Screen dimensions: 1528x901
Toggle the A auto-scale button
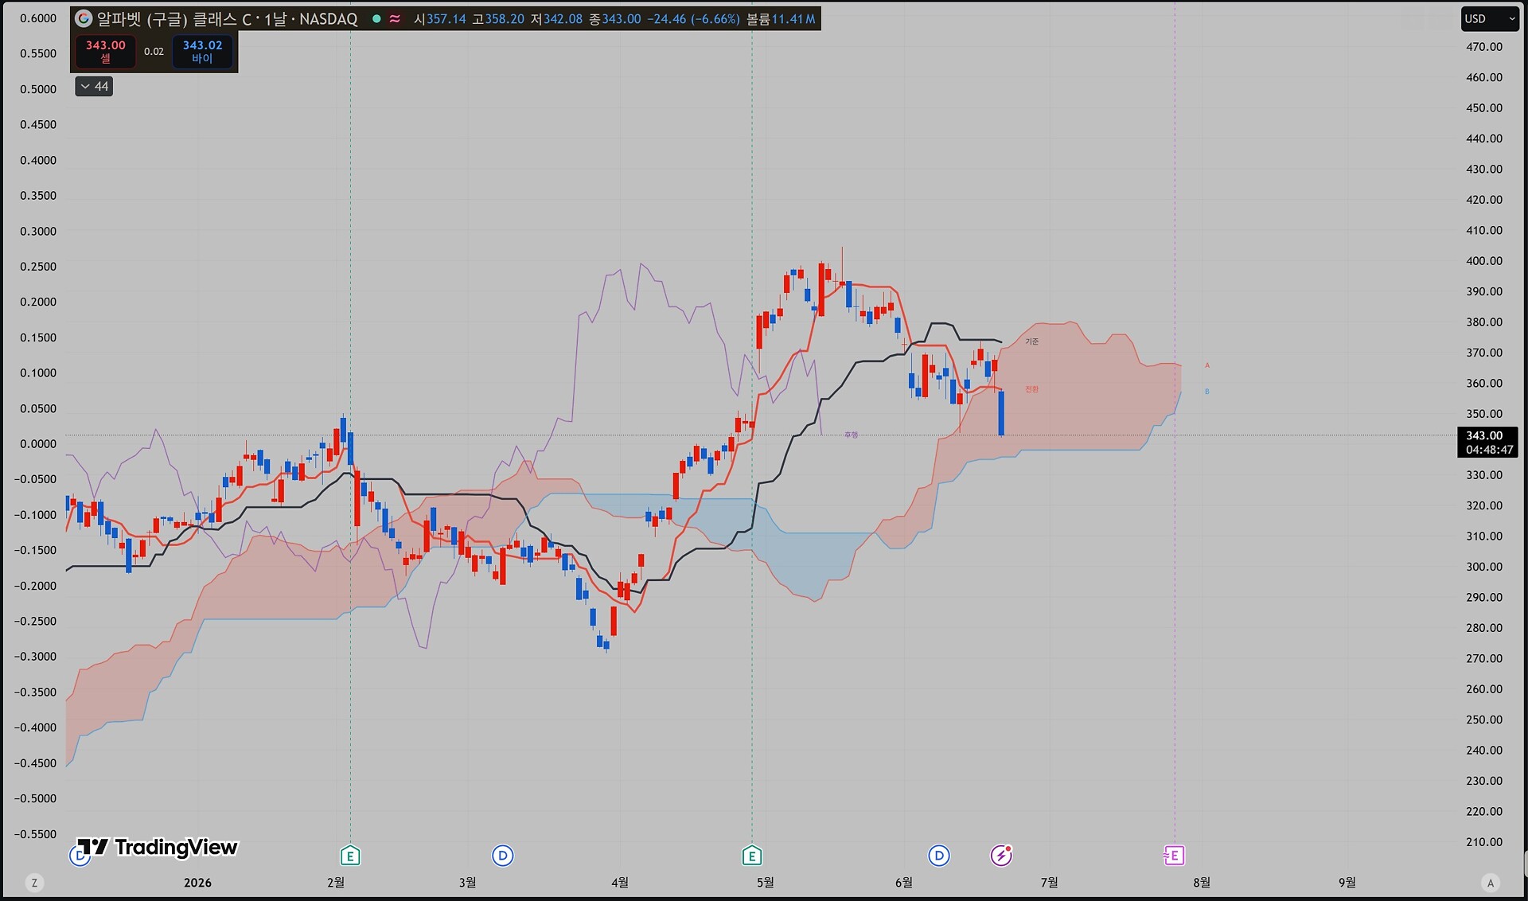(1491, 883)
